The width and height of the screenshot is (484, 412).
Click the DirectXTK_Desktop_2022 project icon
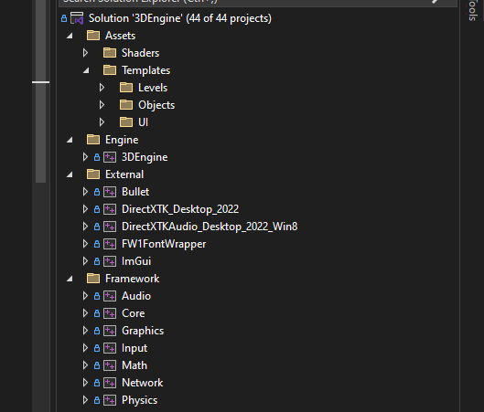coord(110,209)
